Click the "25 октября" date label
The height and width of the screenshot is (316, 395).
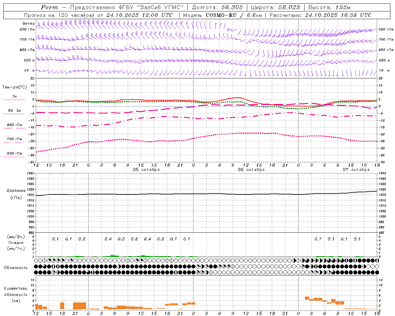(146, 170)
